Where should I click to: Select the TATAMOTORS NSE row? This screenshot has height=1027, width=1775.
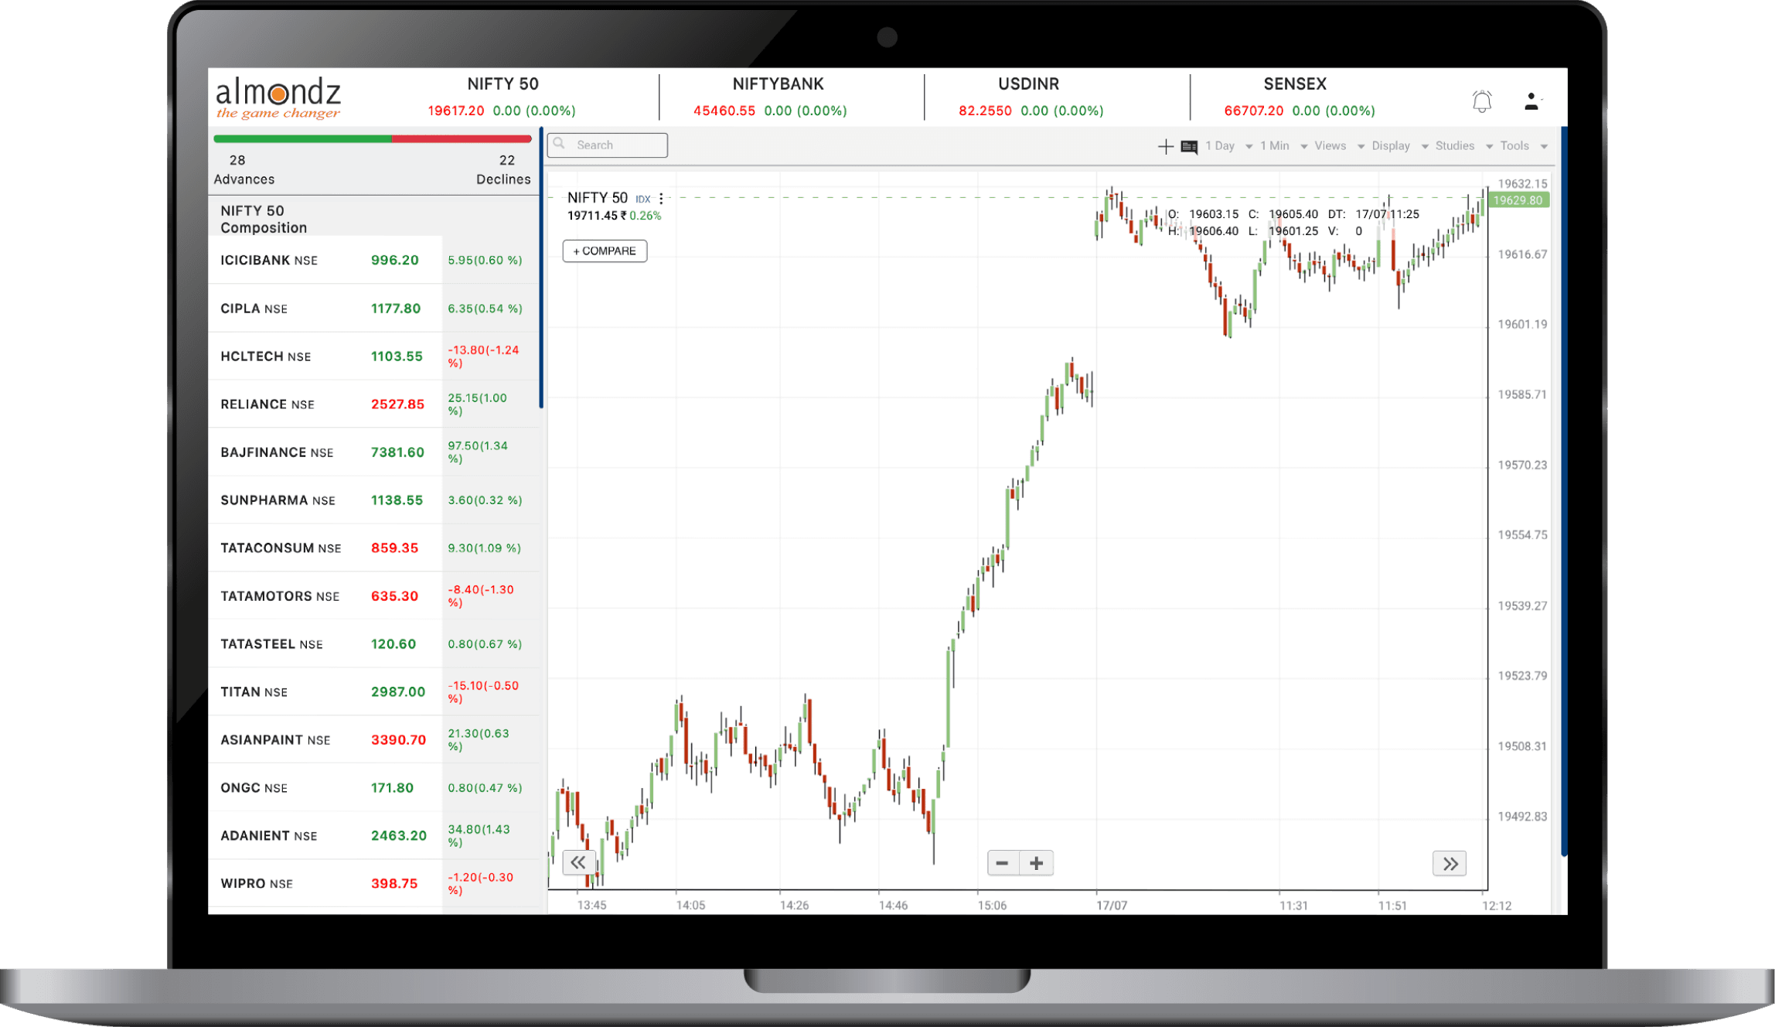point(373,595)
